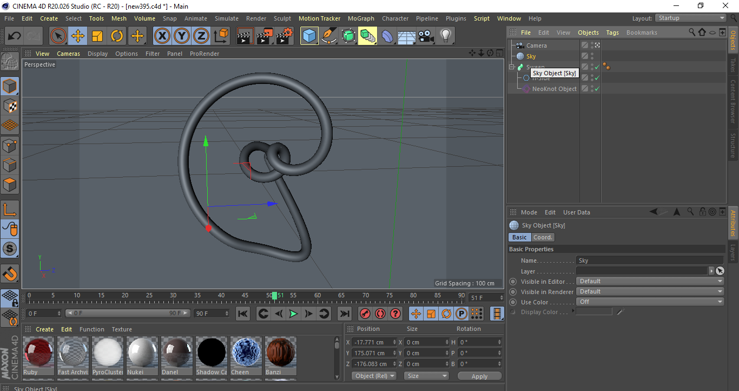
Task: Toggle coordinate system icon
Action: pos(221,36)
